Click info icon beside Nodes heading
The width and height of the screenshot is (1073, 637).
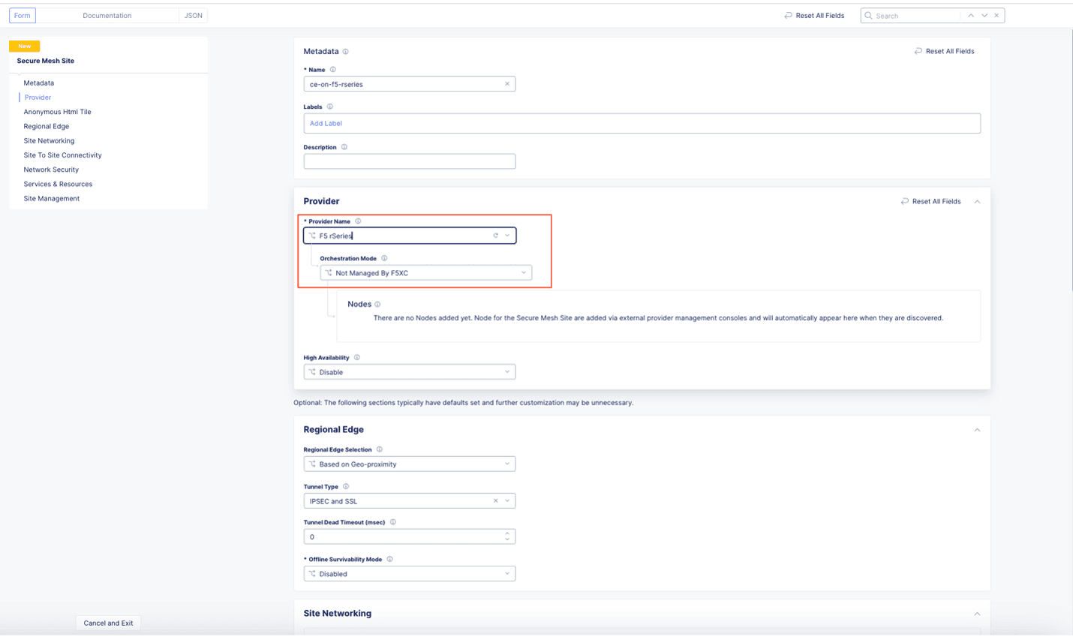pos(377,305)
